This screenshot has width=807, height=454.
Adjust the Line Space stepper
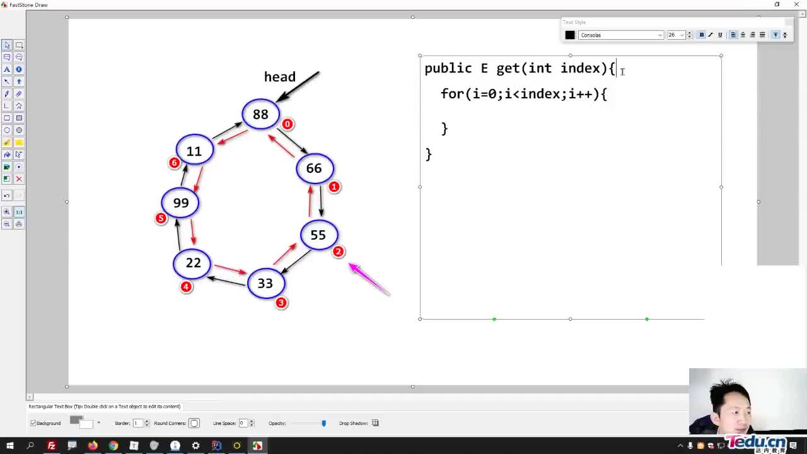pos(252,423)
